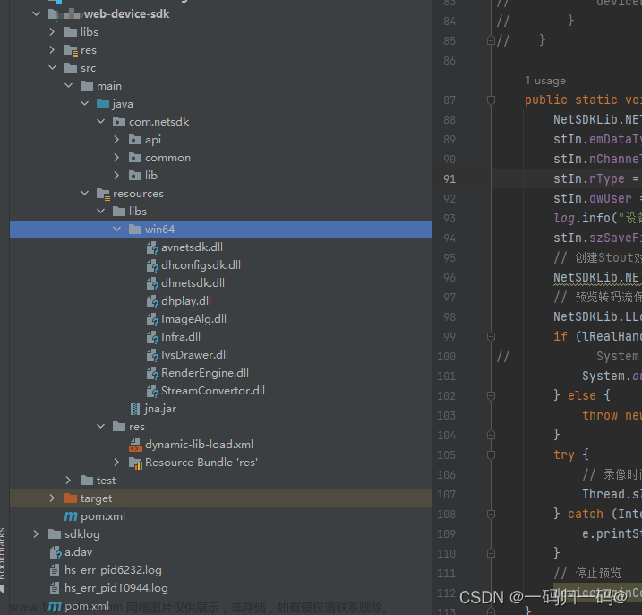642x615 pixels.
Task: Click line number 96 in gutter
Action: [449, 278]
